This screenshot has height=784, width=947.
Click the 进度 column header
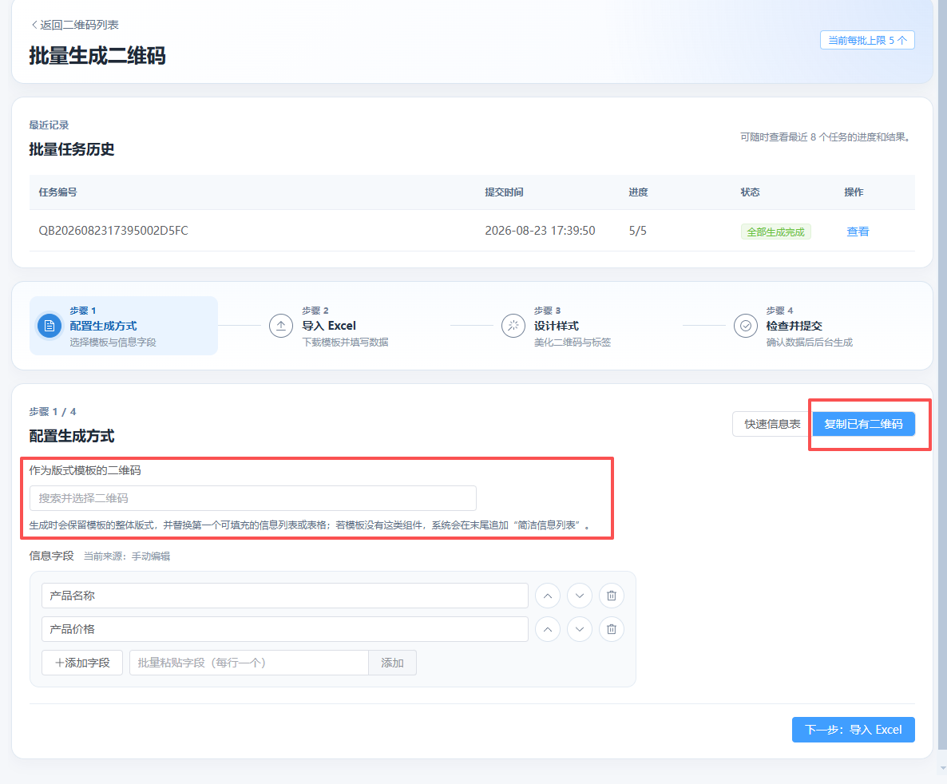tap(638, 192)
